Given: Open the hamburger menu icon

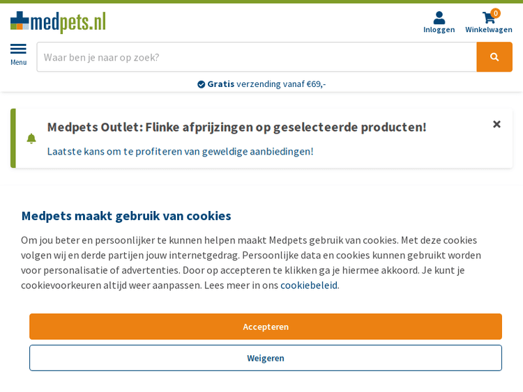Looking at the screenshot, I should tap(18, 49).
